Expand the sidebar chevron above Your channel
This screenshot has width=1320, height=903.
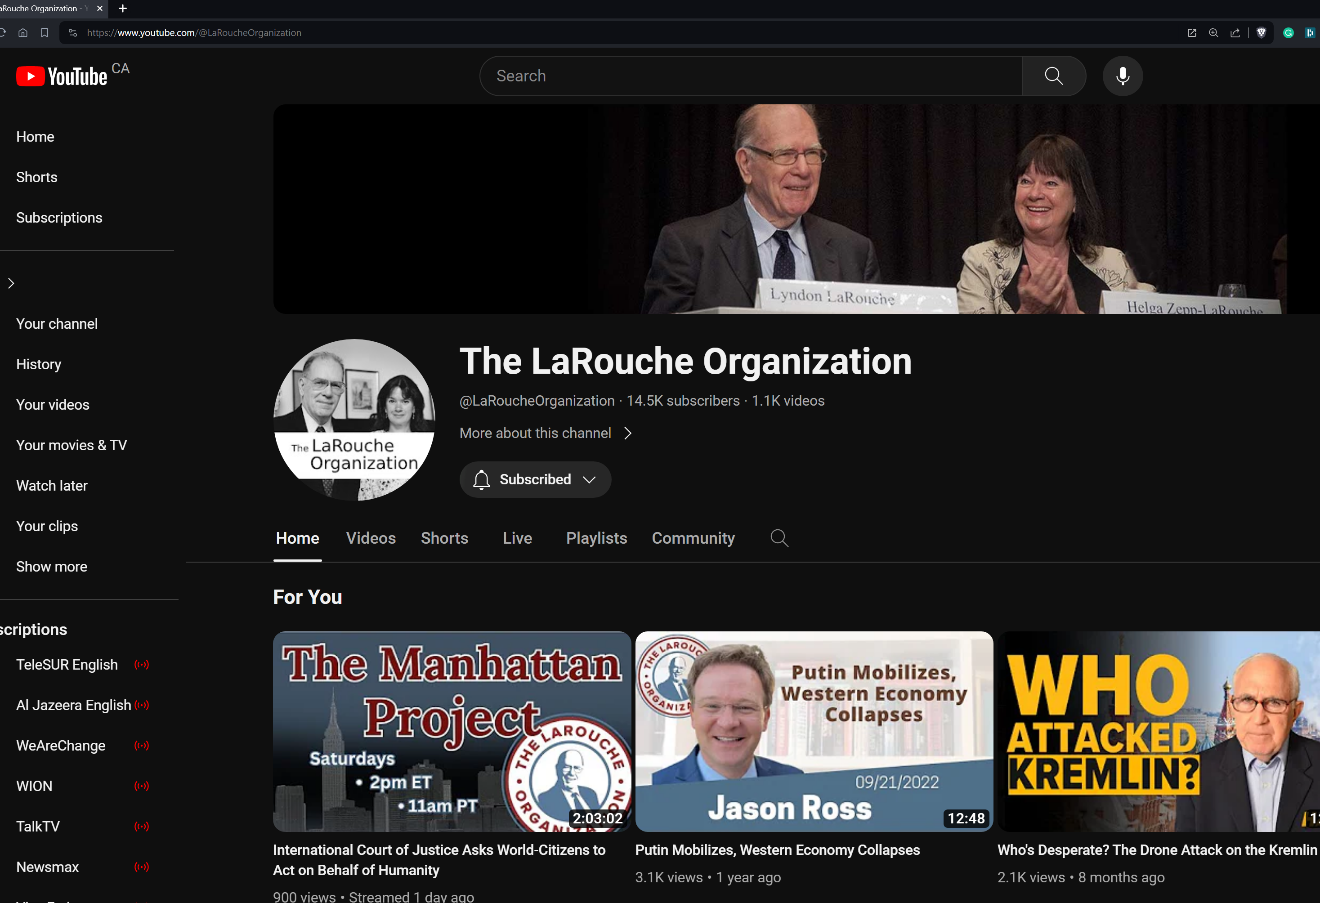pos(11,283)
